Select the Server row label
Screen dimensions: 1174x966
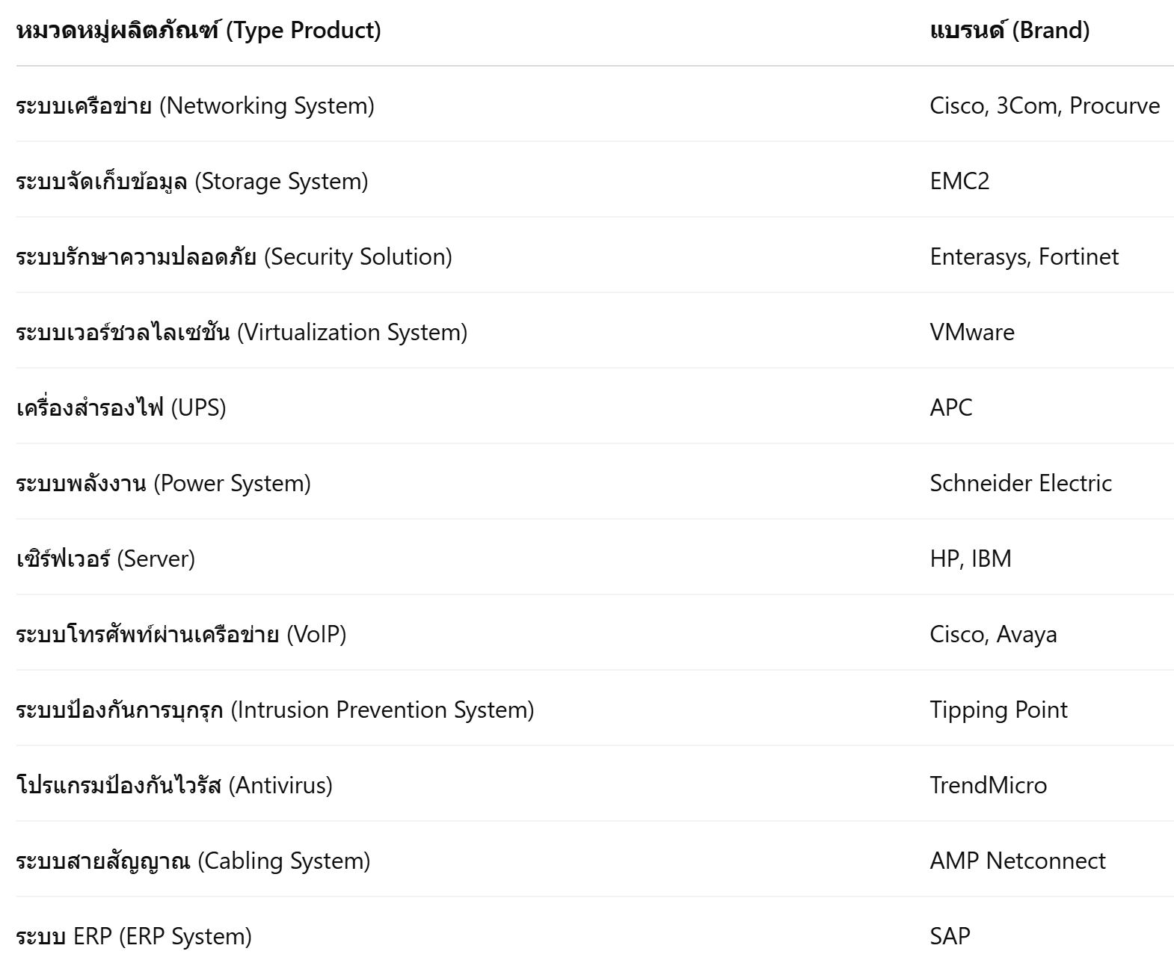click(x=105, y=559)
